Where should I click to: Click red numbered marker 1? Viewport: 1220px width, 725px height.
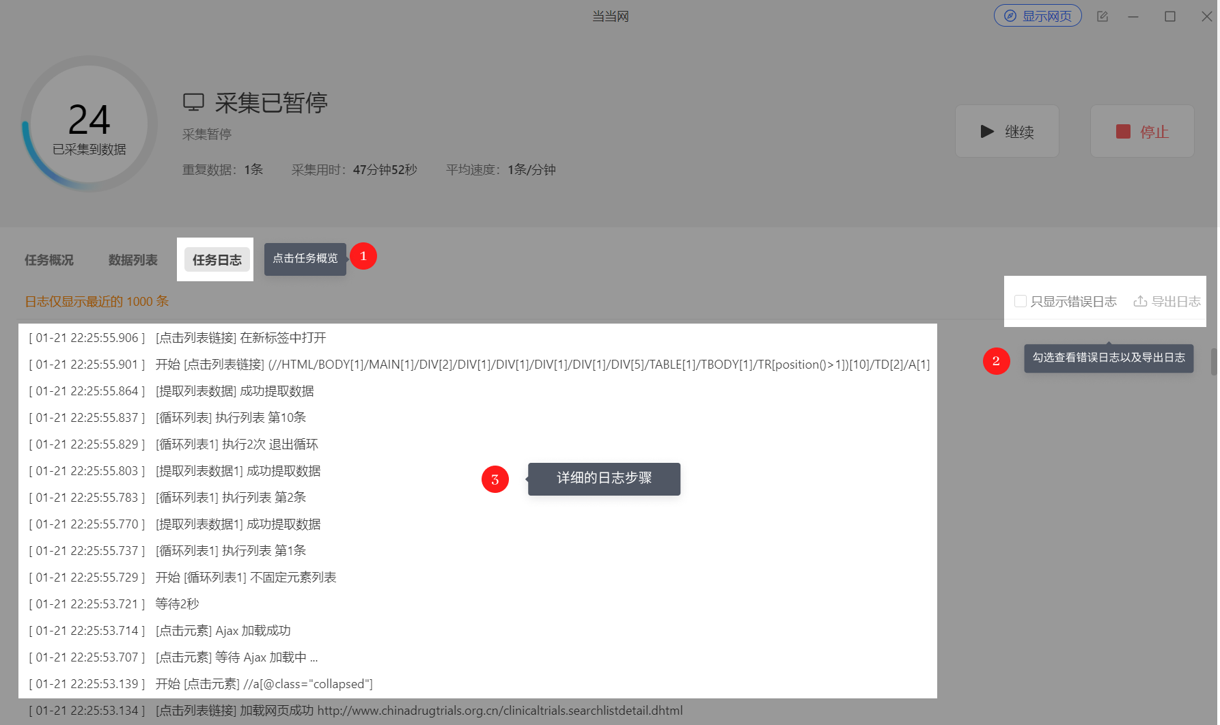[x=363, y=256]
